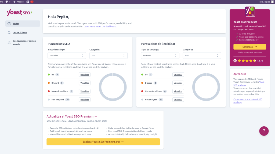Click the Explora Yoast SEO Premium ara button
This screenshot has height=154, width=275.
pos(103,142)
